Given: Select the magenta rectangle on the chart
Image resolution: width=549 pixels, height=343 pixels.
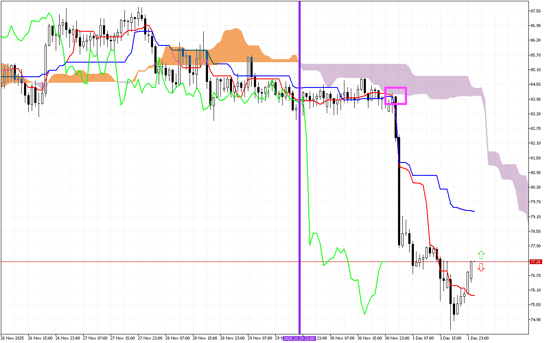Looking at the screenshot, I should [x=395, y=88].
